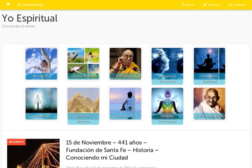Open the Listado de blogs menu
This screenshot has width=252, height=168.
[31, 5]
